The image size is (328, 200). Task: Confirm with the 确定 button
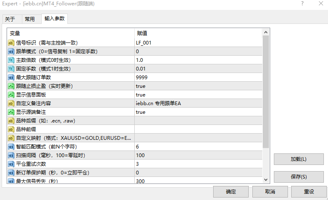231,192
